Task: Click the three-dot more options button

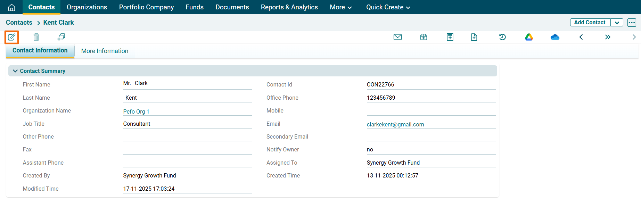Action: coord(632,23)
